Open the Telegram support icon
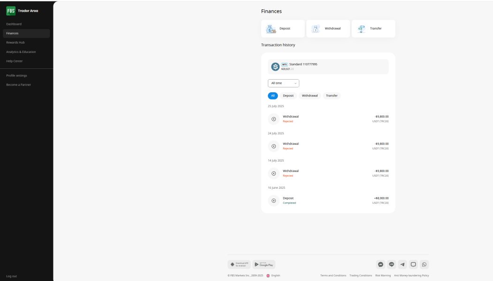 pyautogui.click(x=402, y=264)
